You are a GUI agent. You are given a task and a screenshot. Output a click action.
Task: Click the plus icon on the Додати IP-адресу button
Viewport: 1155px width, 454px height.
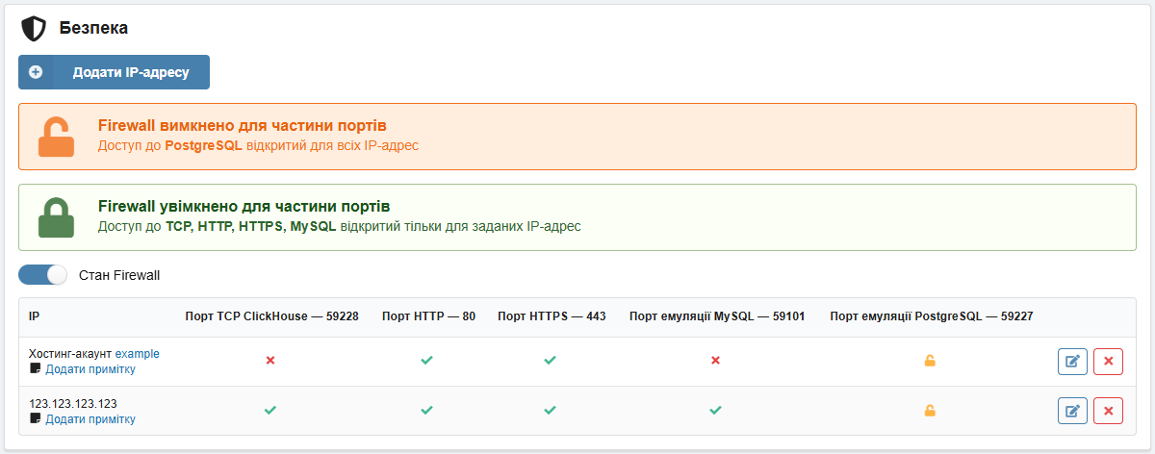point(36,72)
